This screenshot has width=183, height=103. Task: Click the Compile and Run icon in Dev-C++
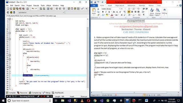(x=75, y=9)
